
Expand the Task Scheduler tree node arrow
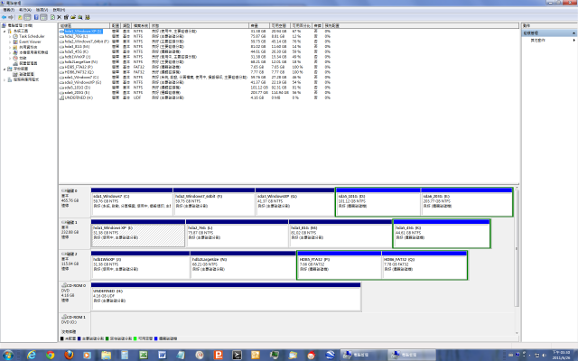(10, 36)
